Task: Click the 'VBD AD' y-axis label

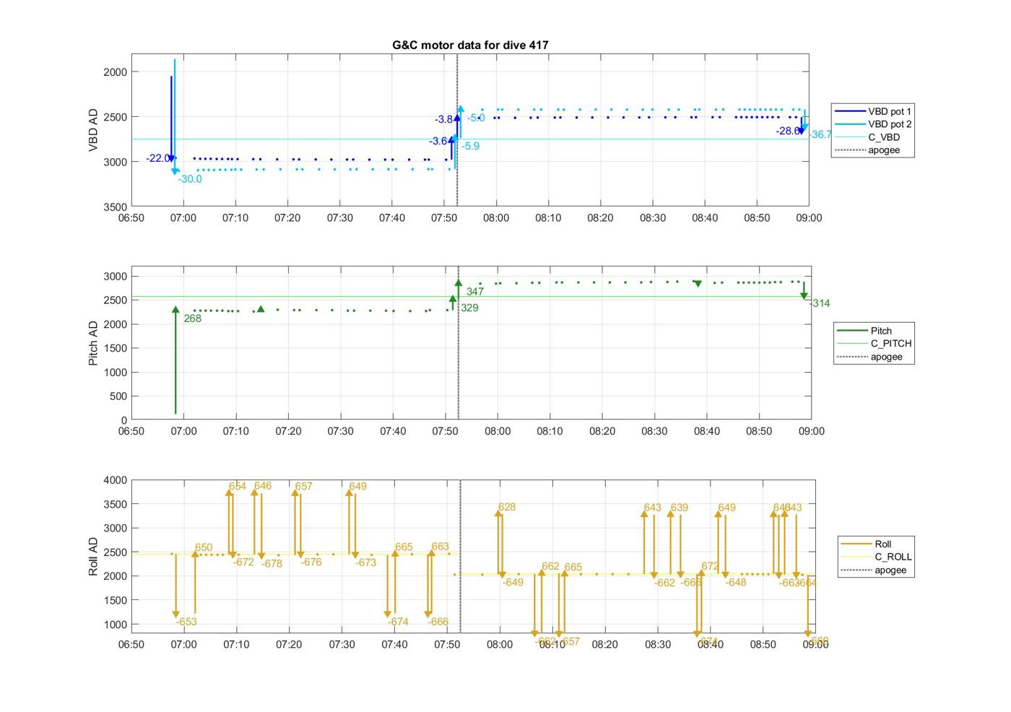Action: pos(93,130)
